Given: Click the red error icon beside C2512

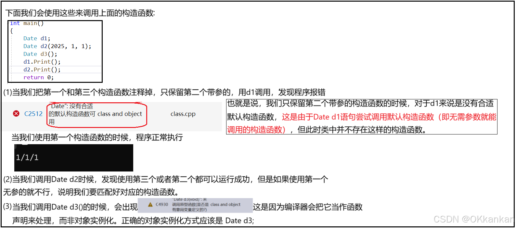Looking at the screenshot, I should pos(16,113).
